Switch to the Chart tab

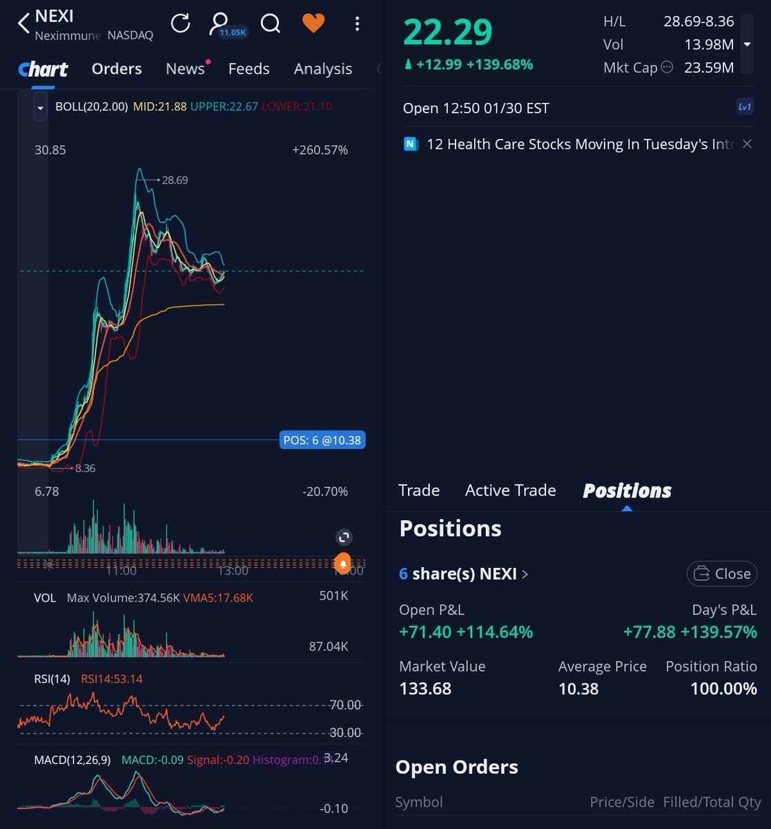[43, 69]
